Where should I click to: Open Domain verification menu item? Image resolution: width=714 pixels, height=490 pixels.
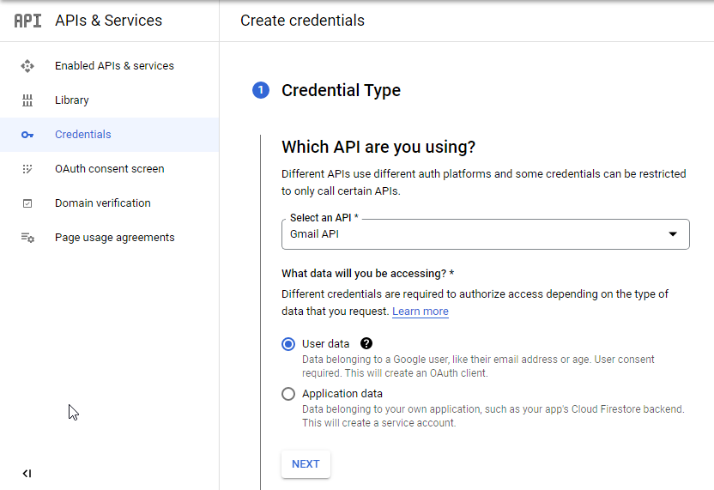[x=109, y=203]
